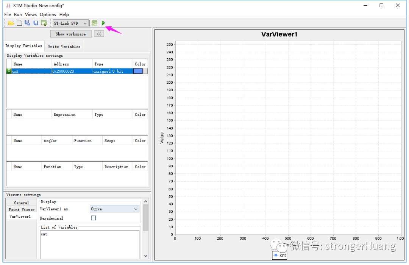Click the Scope column header

[118, 140]
